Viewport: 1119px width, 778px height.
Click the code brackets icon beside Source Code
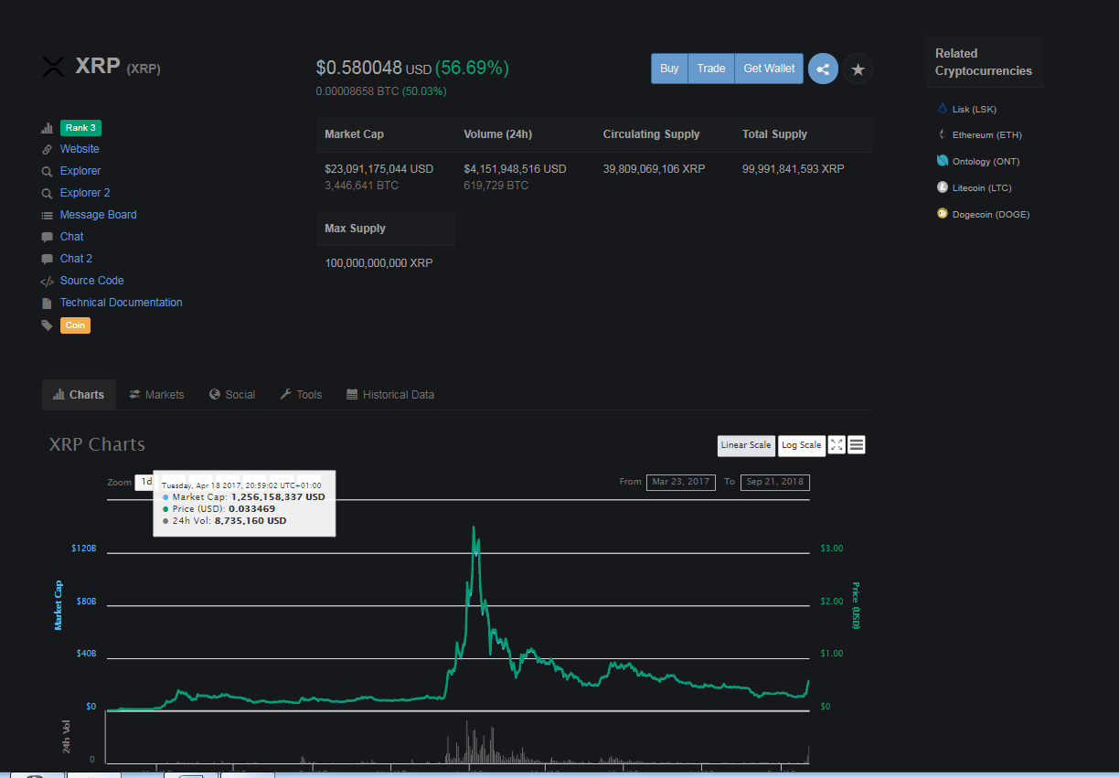[x=47, y=281]
